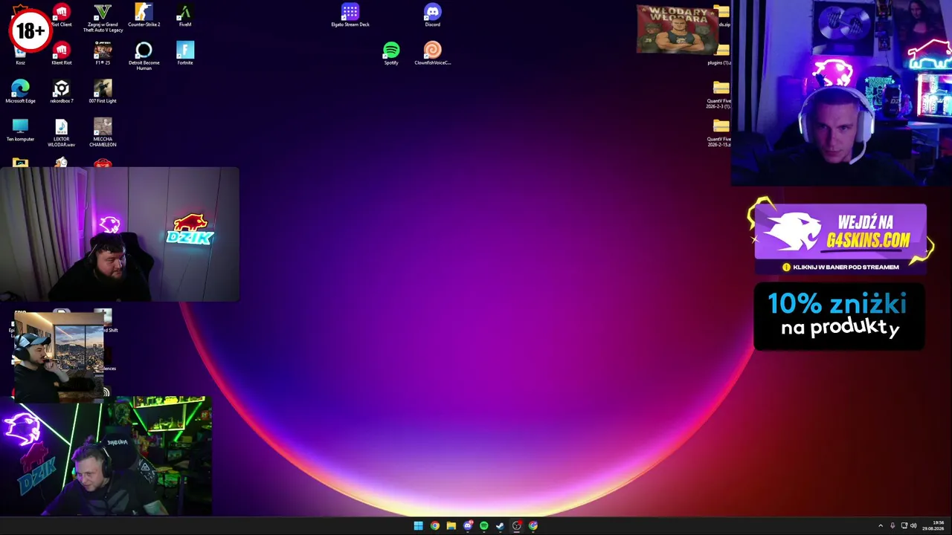Select the plugins (1) zip archive
Viewport: 952px width, 535px height.
coord(720,54)
